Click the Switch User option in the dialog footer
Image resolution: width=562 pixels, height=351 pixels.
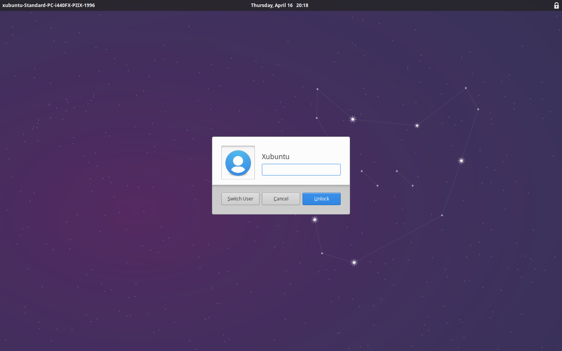(x=240, y=199)
